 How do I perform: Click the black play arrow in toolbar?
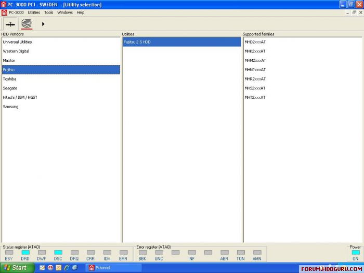point(43,24)
